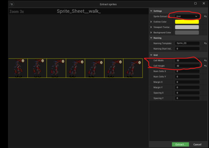The height and width of the screenshot is (148, 209).
Task: Collapse the Naming section
Action: pyautogui.click(x=151, y=38)
